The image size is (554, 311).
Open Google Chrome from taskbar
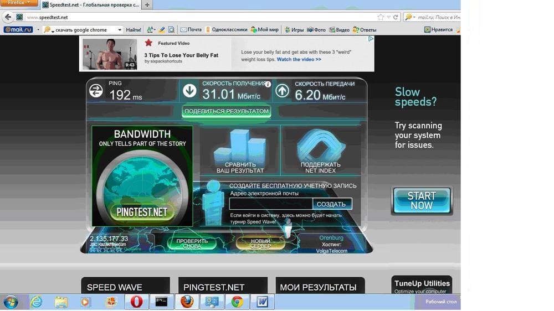pos(237,302)
